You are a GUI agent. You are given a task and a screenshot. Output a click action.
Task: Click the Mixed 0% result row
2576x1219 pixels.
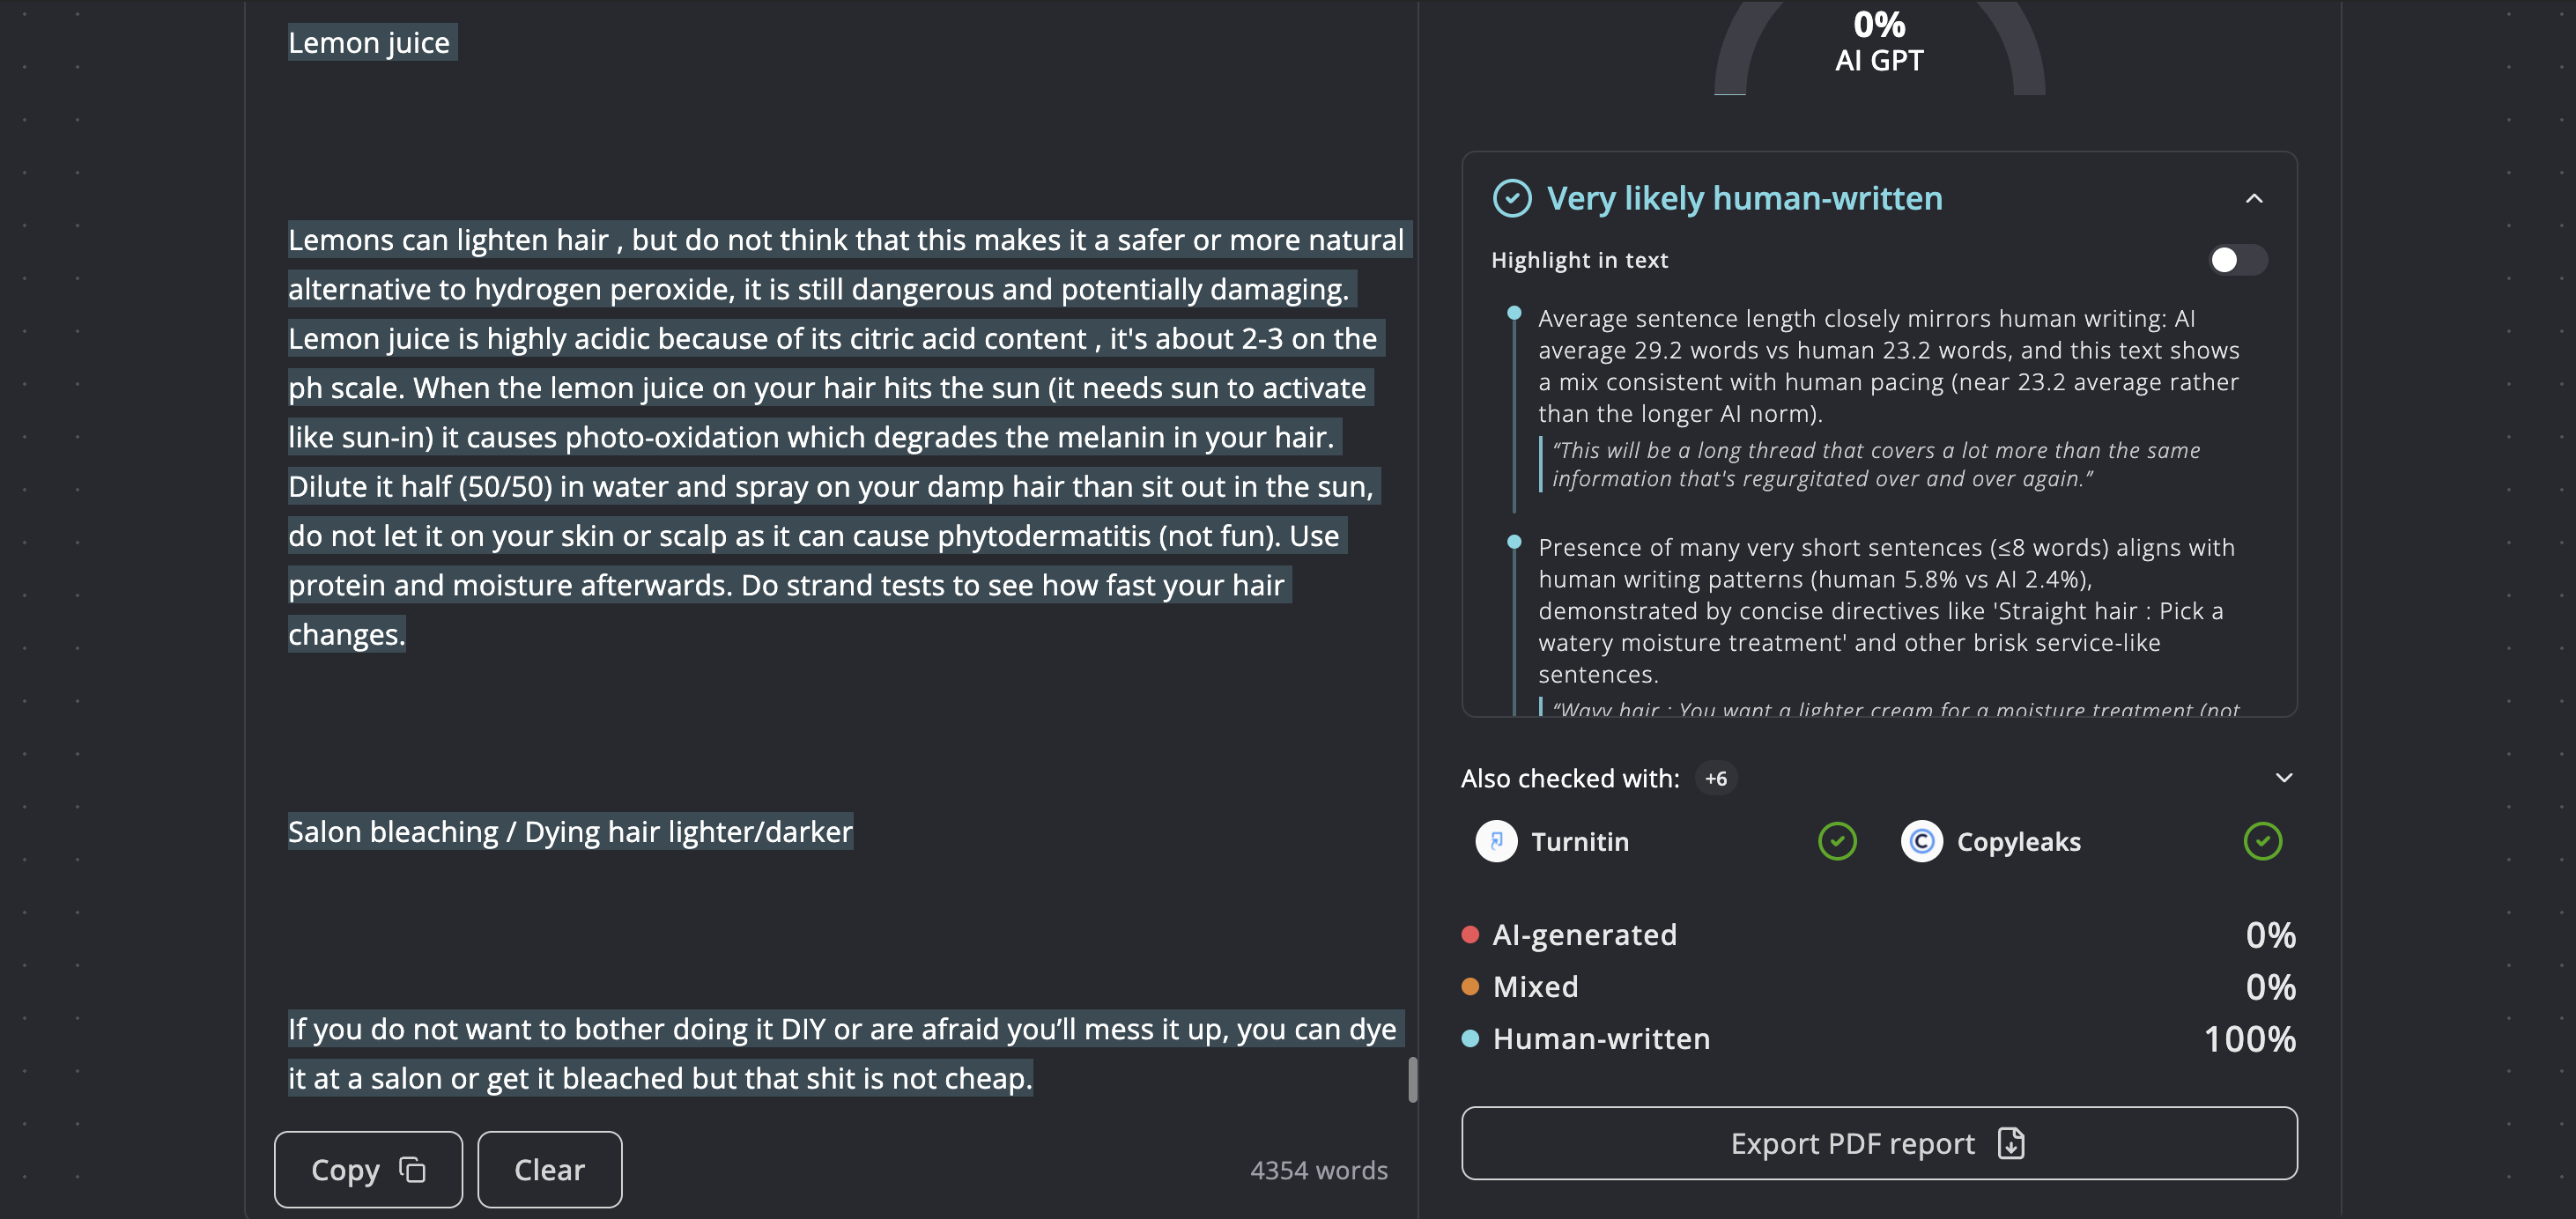1879,986
